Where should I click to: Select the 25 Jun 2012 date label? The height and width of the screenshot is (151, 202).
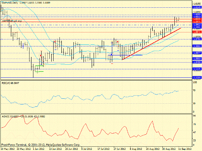pos(71,149)
